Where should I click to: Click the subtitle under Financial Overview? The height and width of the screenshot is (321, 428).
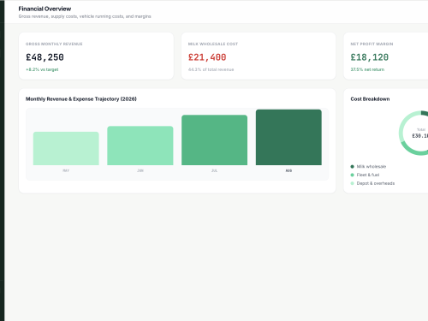(x=85, y=16)
